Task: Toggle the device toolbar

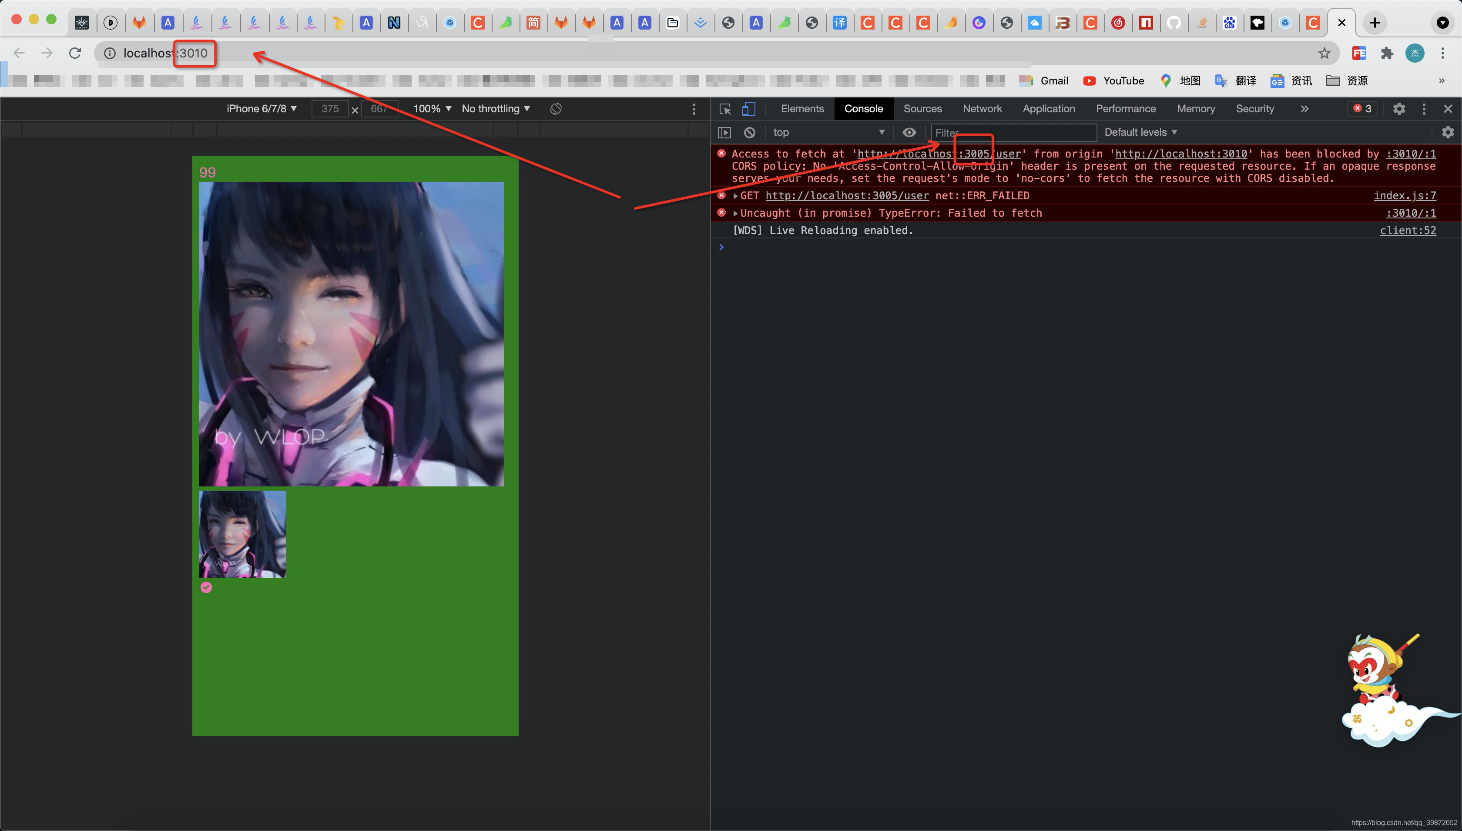Action: click(748, 108)
